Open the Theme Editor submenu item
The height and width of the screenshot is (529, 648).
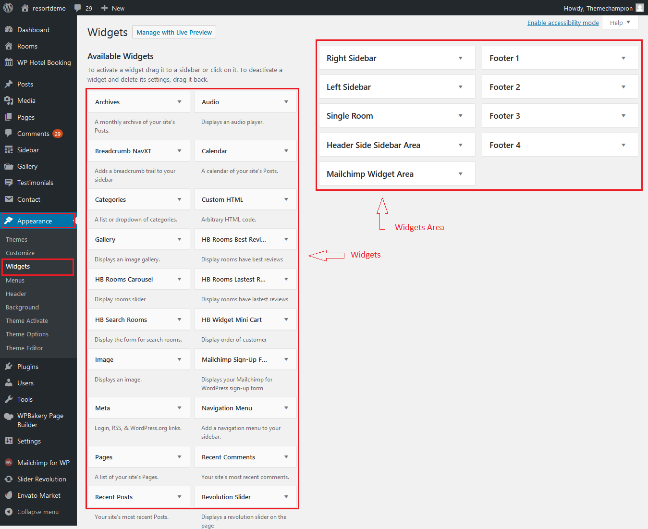[x=24, y=348]
